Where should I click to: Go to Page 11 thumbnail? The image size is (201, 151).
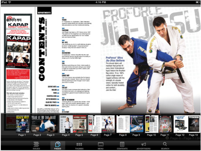pos(165,124)
